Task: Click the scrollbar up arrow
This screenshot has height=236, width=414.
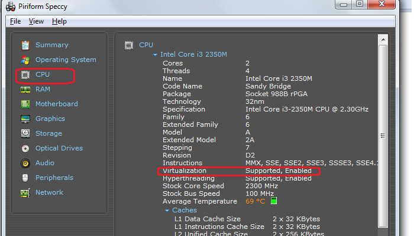Action: coord(383,40)
